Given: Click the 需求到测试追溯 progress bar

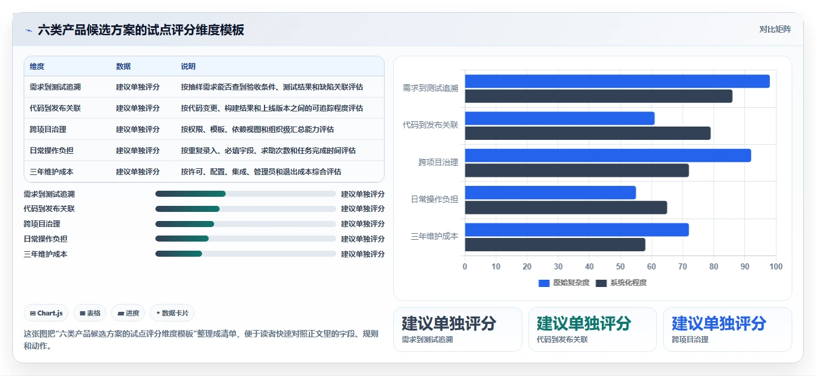Looking at the screenshot, I should pyautogui.click(x=246, y=194).
